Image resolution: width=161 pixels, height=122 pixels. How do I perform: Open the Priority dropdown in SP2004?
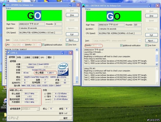pos(39,45)
